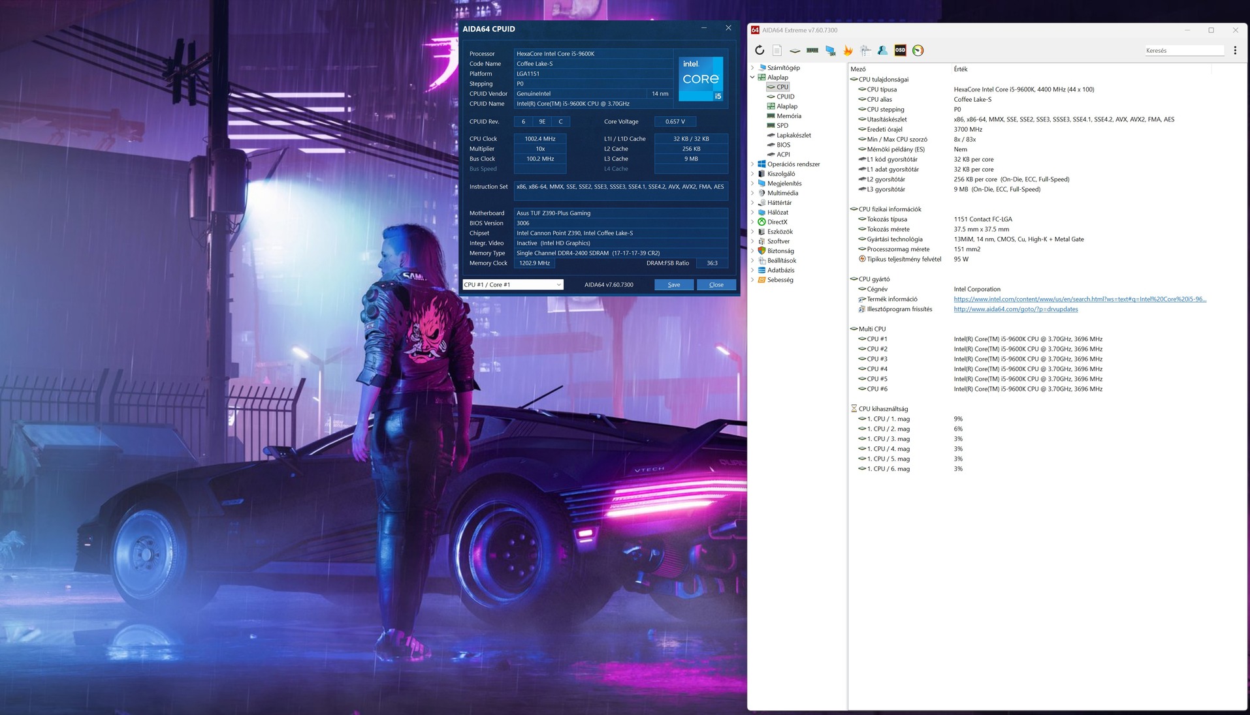Expand the Számítógép tree node
The image size is (1250, 715).
752,68
